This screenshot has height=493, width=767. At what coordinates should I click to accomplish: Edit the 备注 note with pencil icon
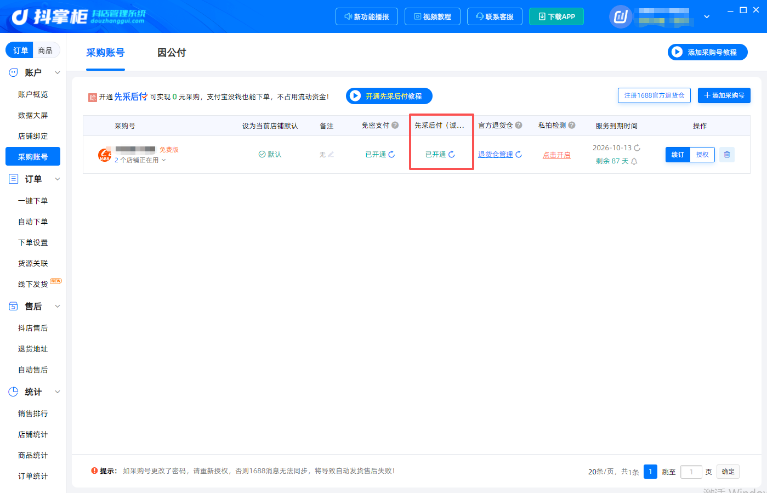(x=331, y=155)
